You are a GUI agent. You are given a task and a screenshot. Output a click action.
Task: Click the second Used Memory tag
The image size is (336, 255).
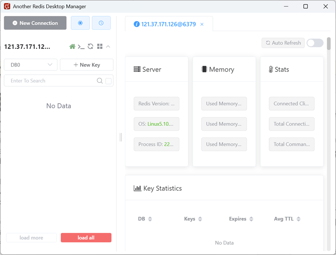pyautogui.click(x=224, y=124)
